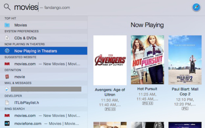The width and height of the screenshot is (205, 128).
Task: Click the Movies folder icon
Action: pyautogui.click(x=7, y=25)
